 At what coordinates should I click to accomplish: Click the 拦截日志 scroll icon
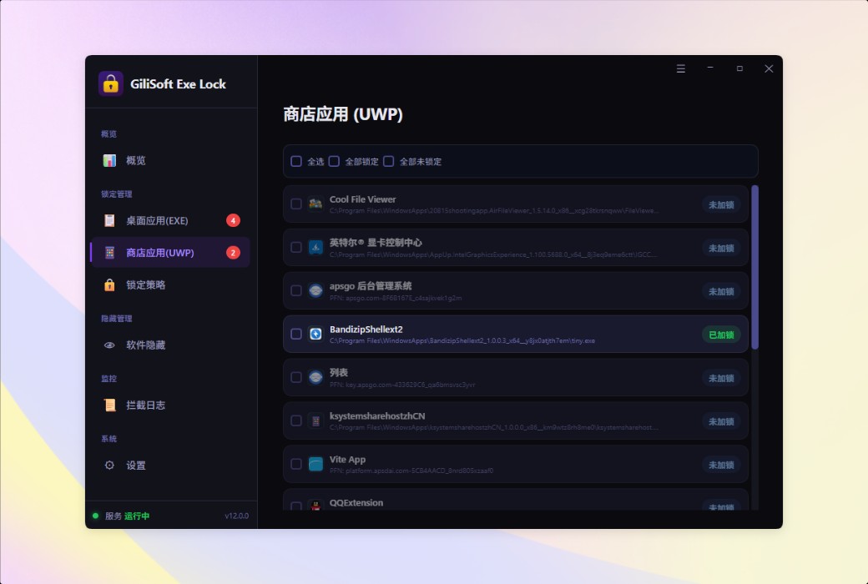coord(109,405)
